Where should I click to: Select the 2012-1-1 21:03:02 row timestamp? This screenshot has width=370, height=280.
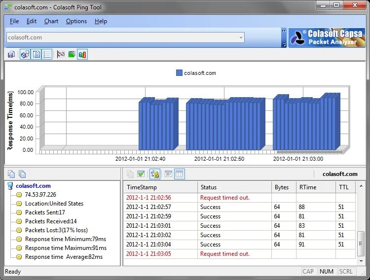(148, 235)
